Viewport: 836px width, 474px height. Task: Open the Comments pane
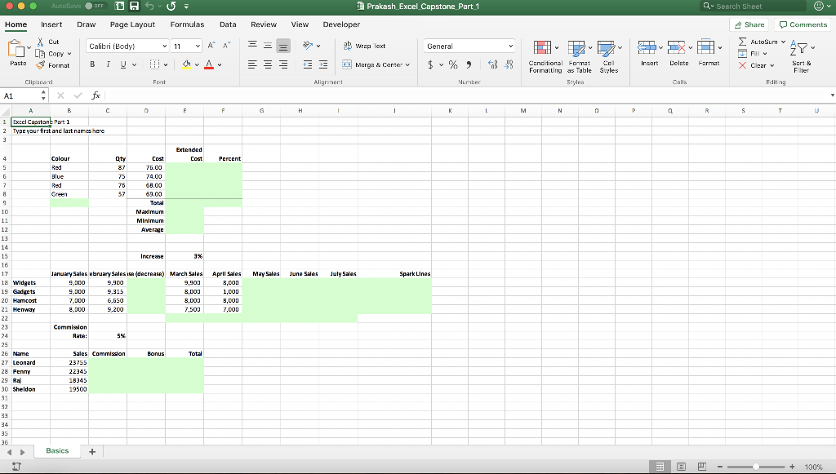(x=803, y=24)
